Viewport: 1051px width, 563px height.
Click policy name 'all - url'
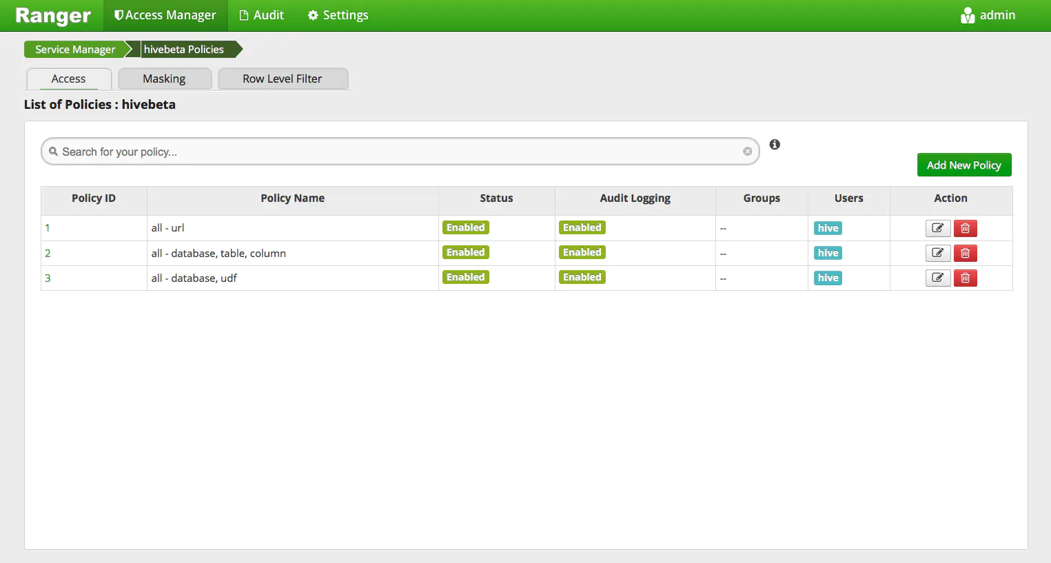[x=167, y=228]
